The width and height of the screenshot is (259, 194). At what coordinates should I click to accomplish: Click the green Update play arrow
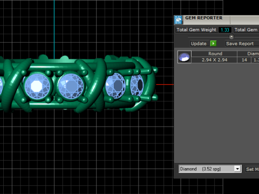pos(213,44)
